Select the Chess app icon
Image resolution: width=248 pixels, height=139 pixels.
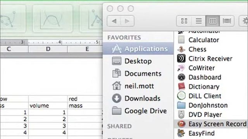[181, 49]
